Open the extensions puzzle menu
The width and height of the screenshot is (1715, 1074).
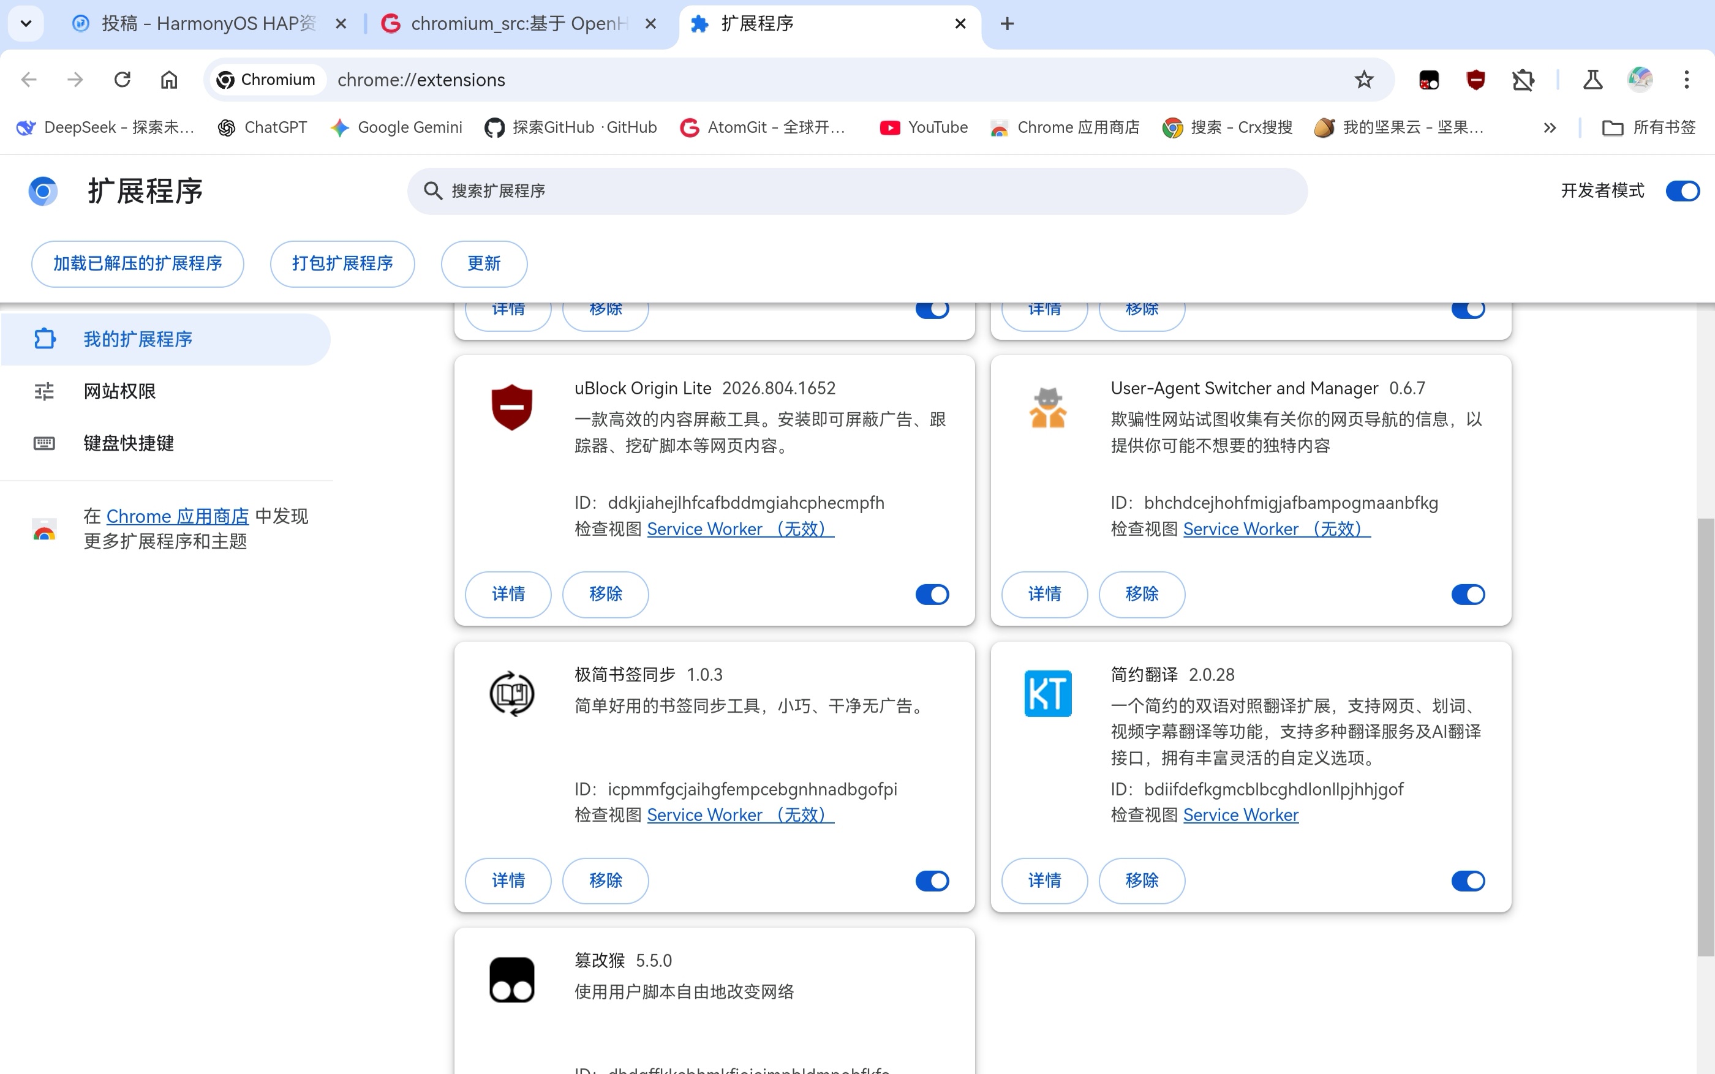1523,80
